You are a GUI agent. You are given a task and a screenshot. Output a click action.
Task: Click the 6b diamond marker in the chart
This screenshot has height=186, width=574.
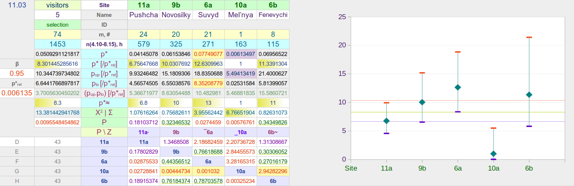[529, 95]
